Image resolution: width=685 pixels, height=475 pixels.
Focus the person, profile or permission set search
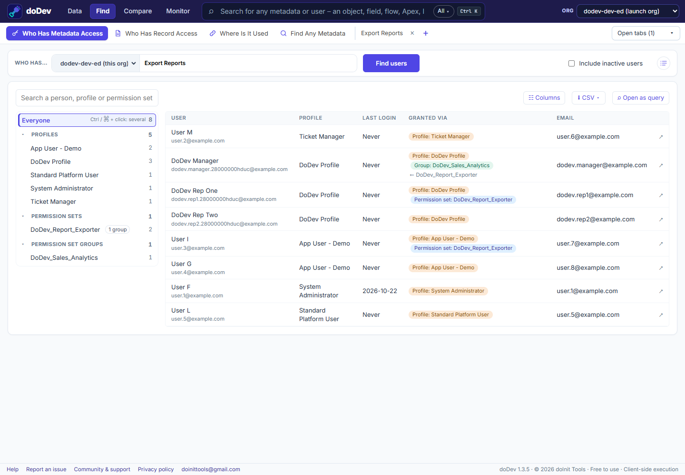(87, 98)
